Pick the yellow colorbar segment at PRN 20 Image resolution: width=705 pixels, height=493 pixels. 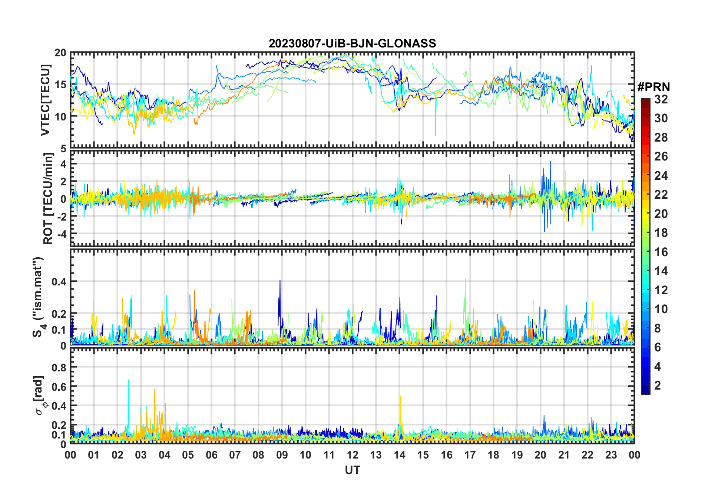coord(646,214)
